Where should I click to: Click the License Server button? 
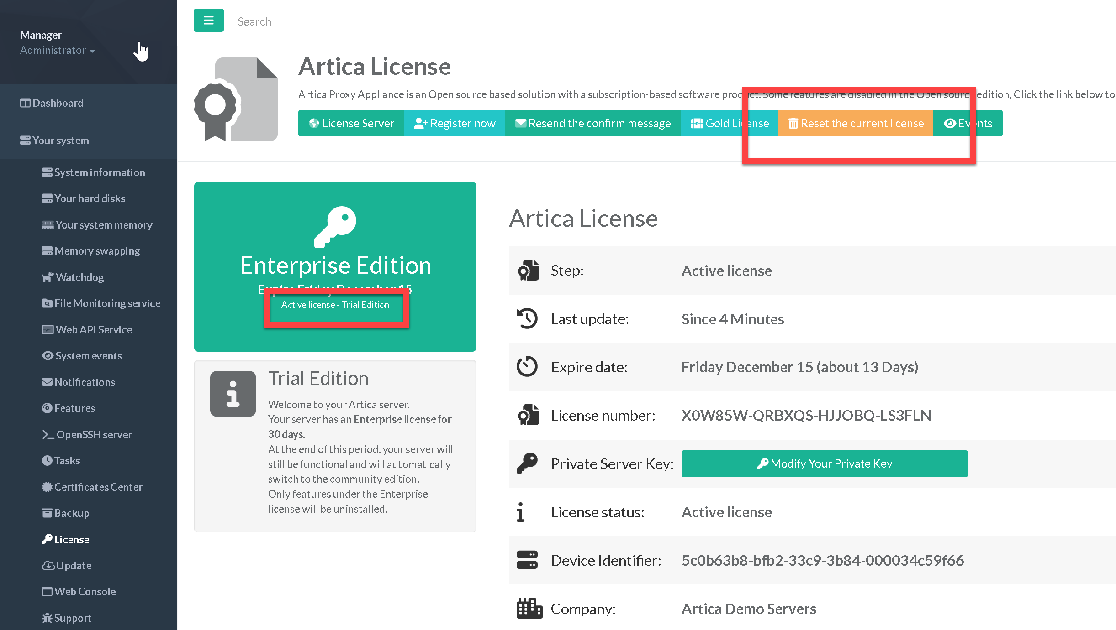point(351,123)
